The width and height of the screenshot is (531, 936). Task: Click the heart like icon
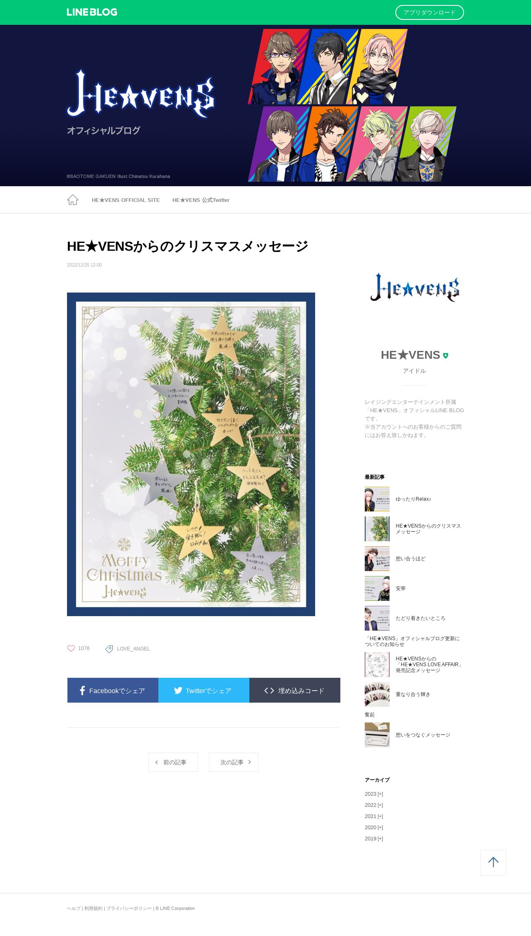pyautogui.click(x=71, y=648)
